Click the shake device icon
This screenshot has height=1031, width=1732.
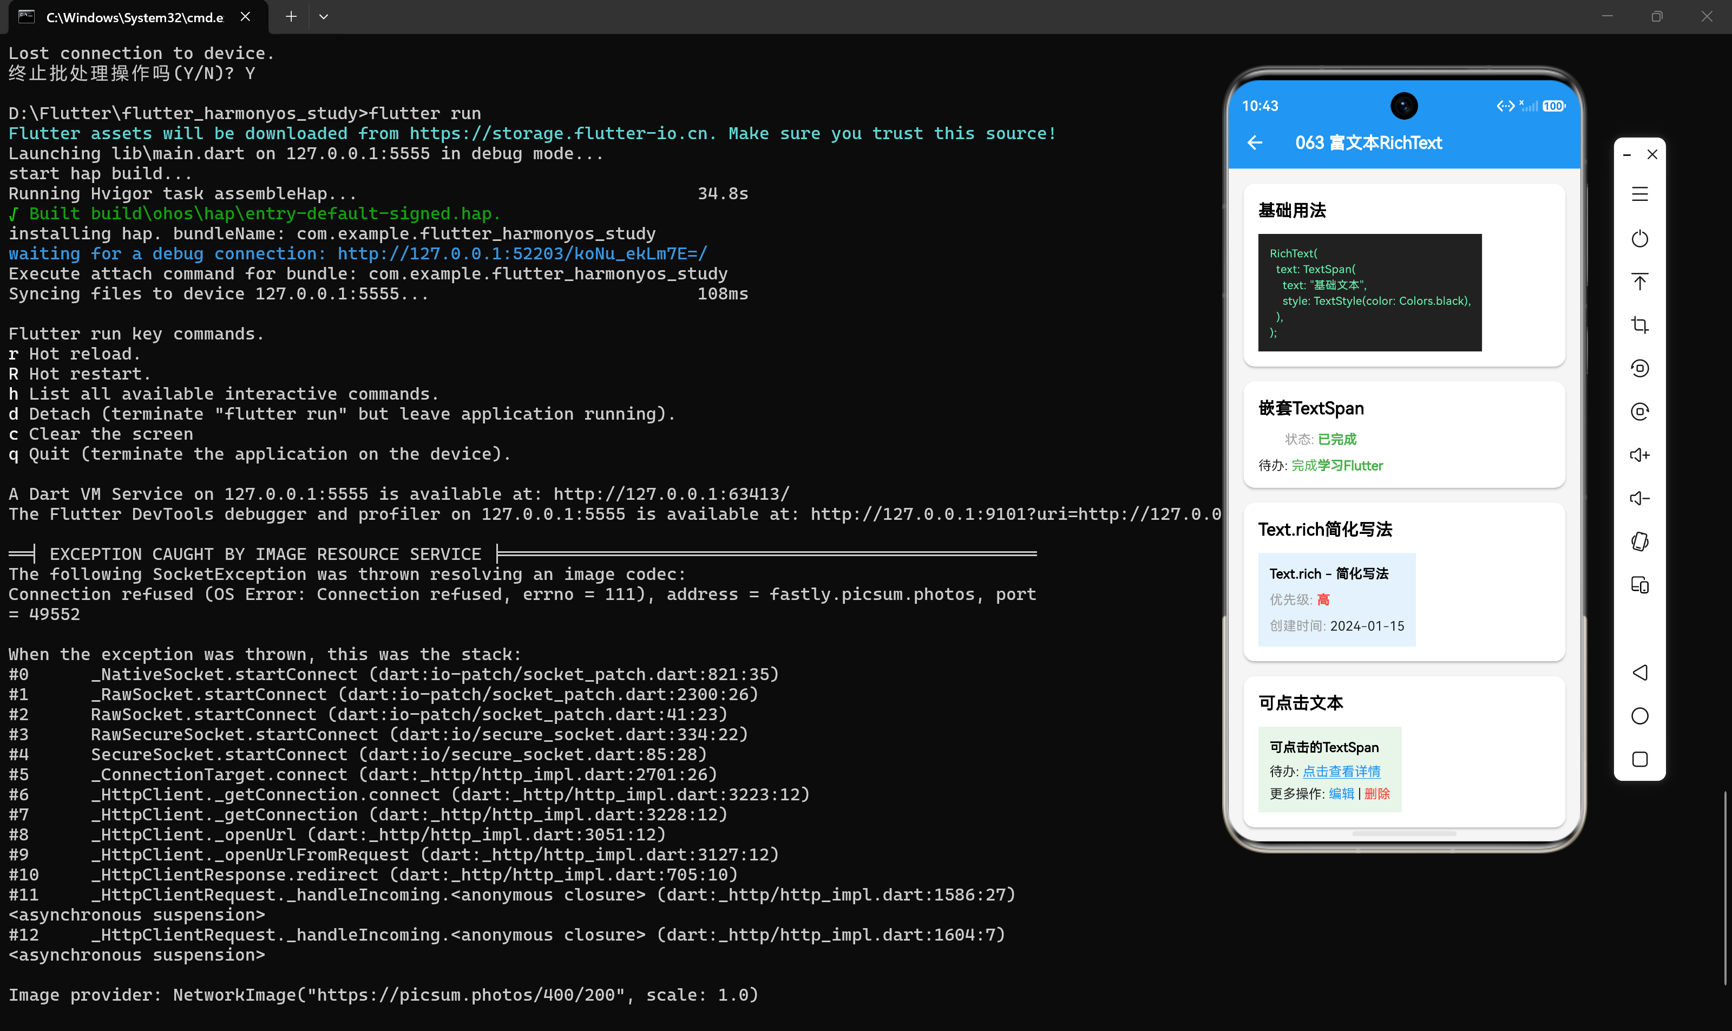tap(1639, 541)
